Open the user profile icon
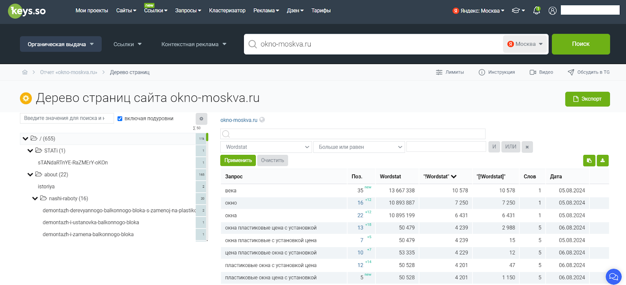Viewport: 626px width, 285px height. [x=552, y=11]
